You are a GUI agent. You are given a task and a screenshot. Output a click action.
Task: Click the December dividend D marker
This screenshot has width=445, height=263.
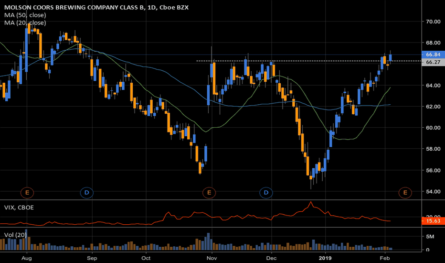[266, 193]
